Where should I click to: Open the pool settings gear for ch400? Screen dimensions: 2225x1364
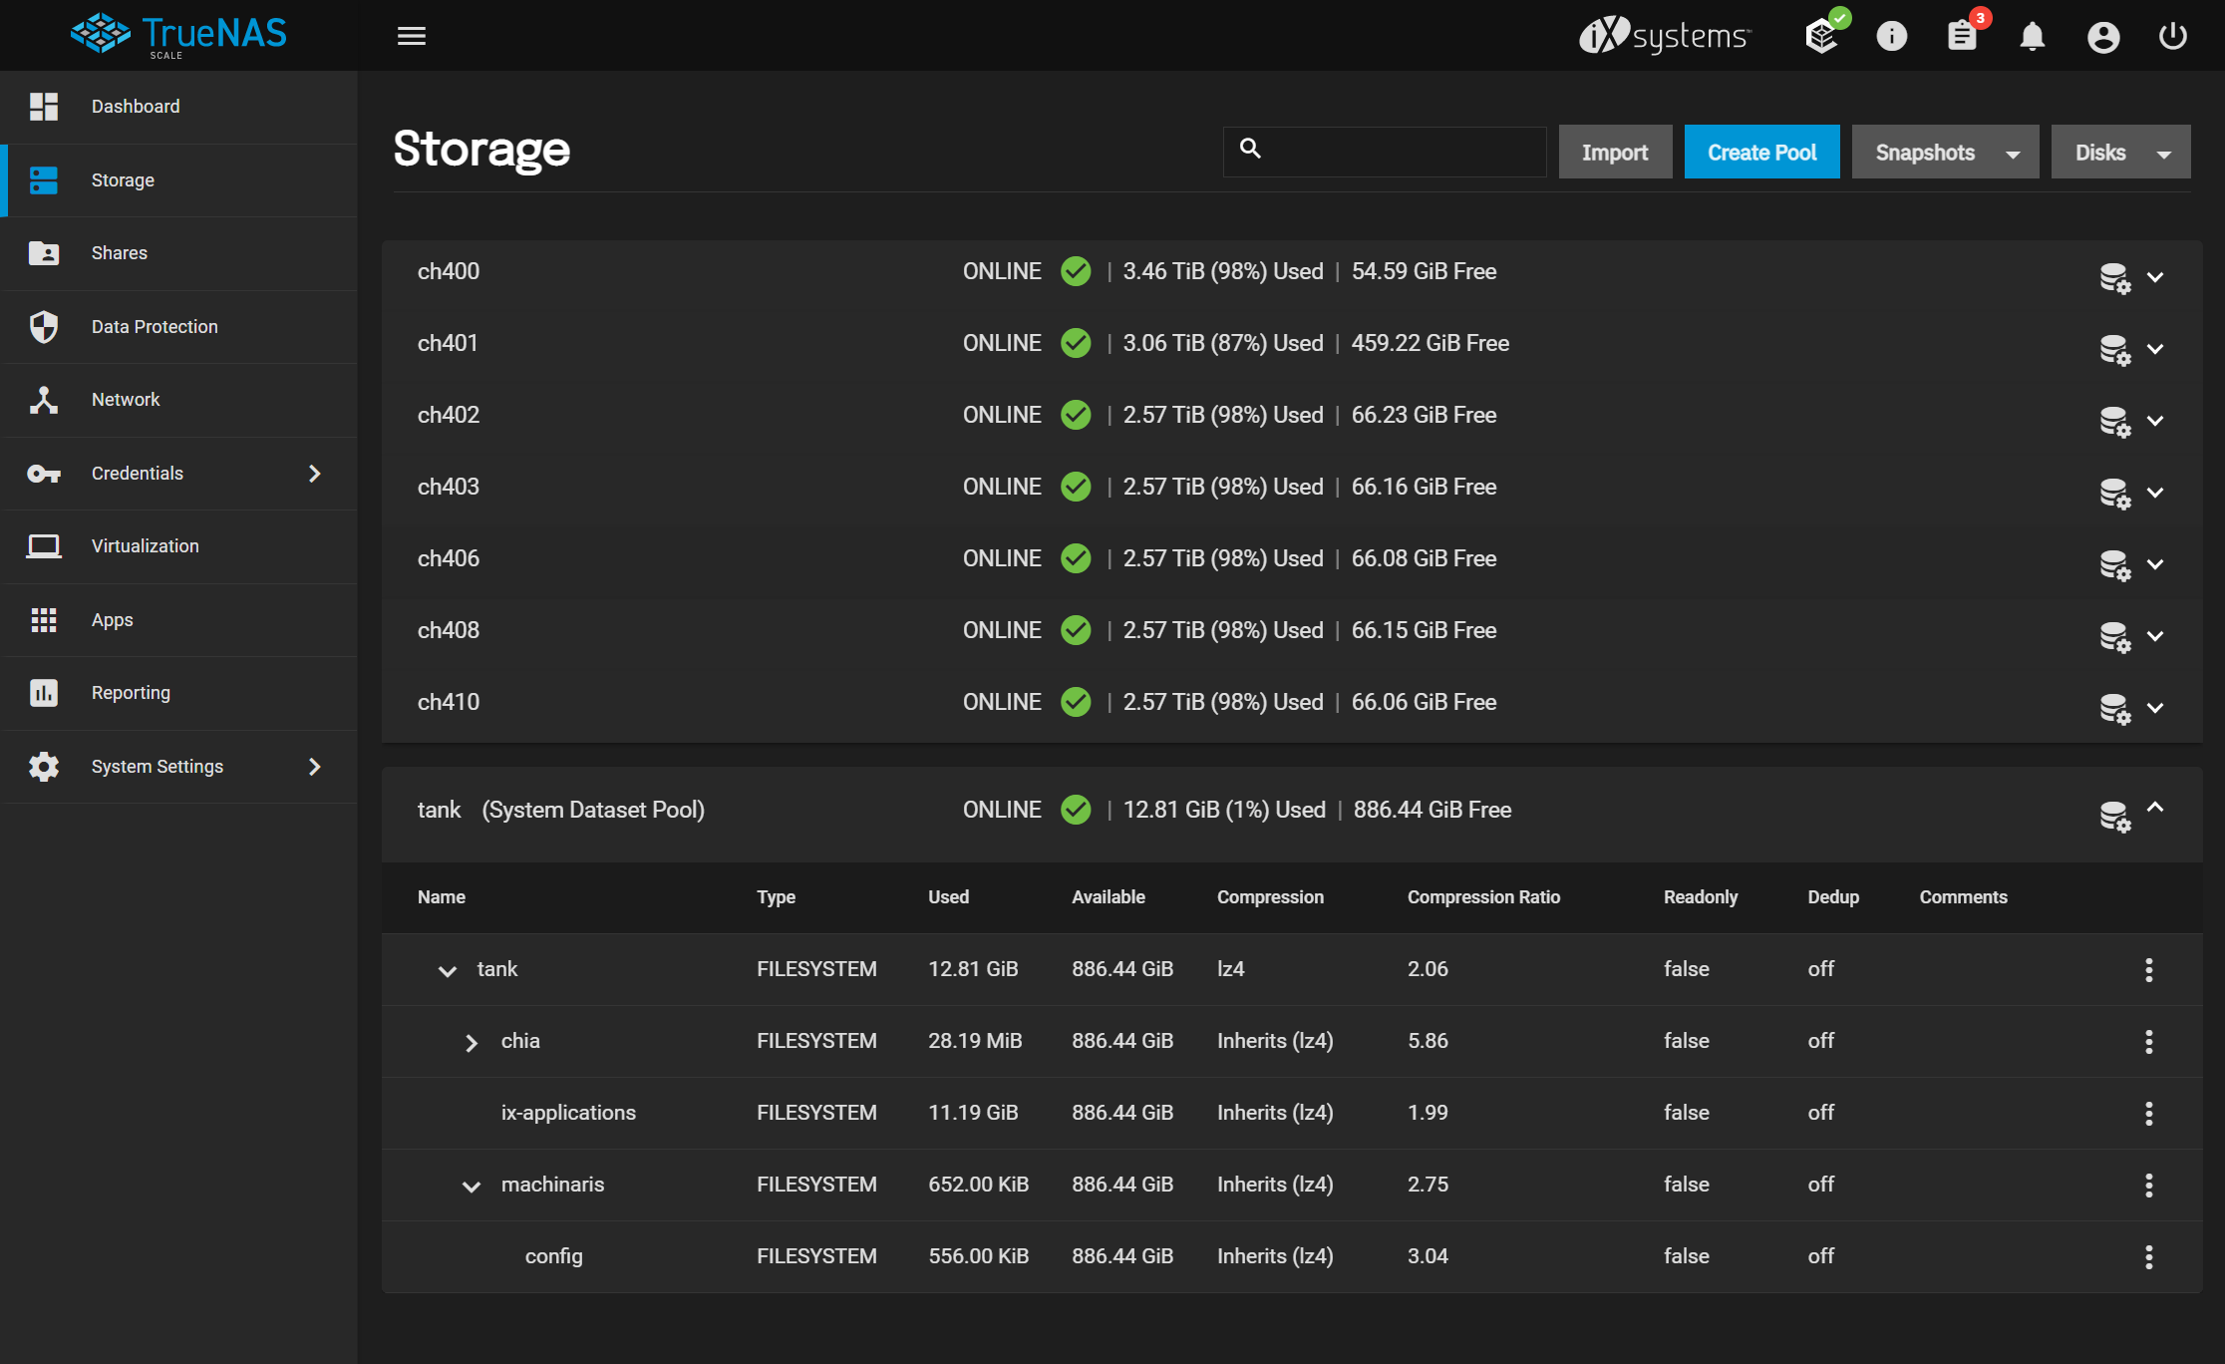[x=2113, y=277]
